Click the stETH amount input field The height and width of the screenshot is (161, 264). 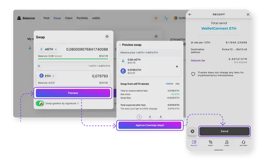point(86,49)
